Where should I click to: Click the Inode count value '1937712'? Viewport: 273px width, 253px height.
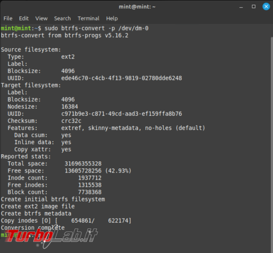pyautogui.click(x=89, y=178)
